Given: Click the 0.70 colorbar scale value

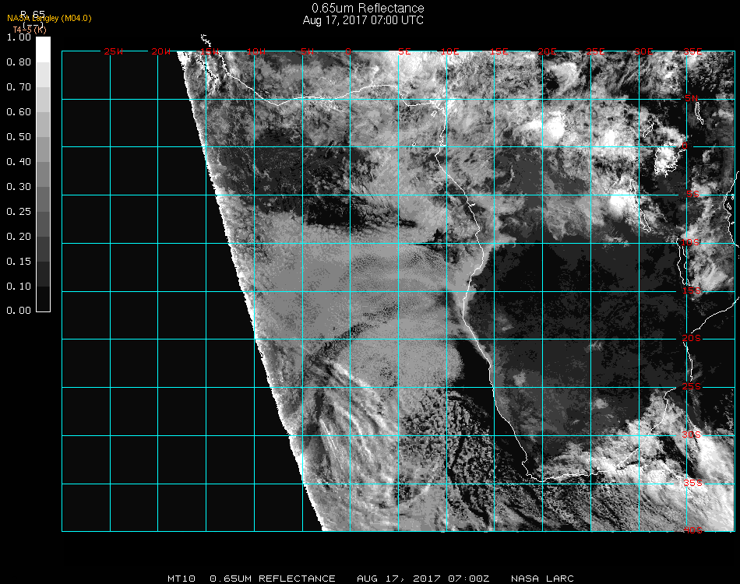Looking at the screenshot, I should (19, 86).
